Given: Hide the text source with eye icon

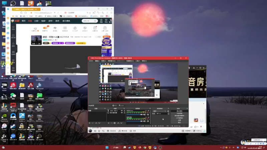Looking at the screenshot, I should 122,111.
